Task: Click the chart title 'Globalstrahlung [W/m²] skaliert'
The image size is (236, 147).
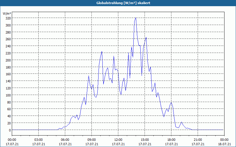Action: tap(123, 3)
